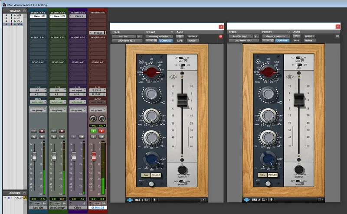Click high shelf knob in left Neve 1073
The height and width of the screenshot is (214, 347).
pos(151,94)
